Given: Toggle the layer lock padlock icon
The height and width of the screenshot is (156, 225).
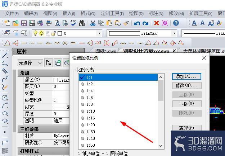Looking at the screenshot, I should click(54, 33).
